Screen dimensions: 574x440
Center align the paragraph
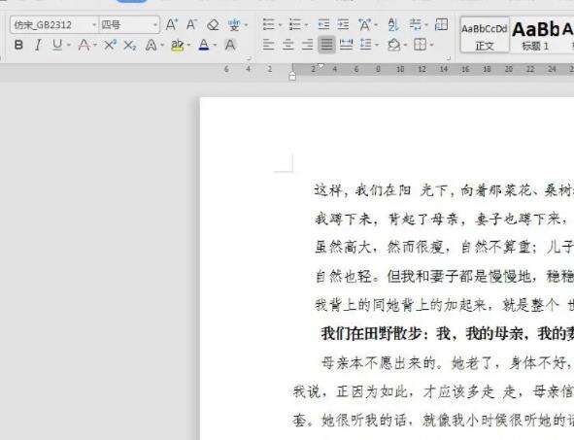[x=287, y=45]
